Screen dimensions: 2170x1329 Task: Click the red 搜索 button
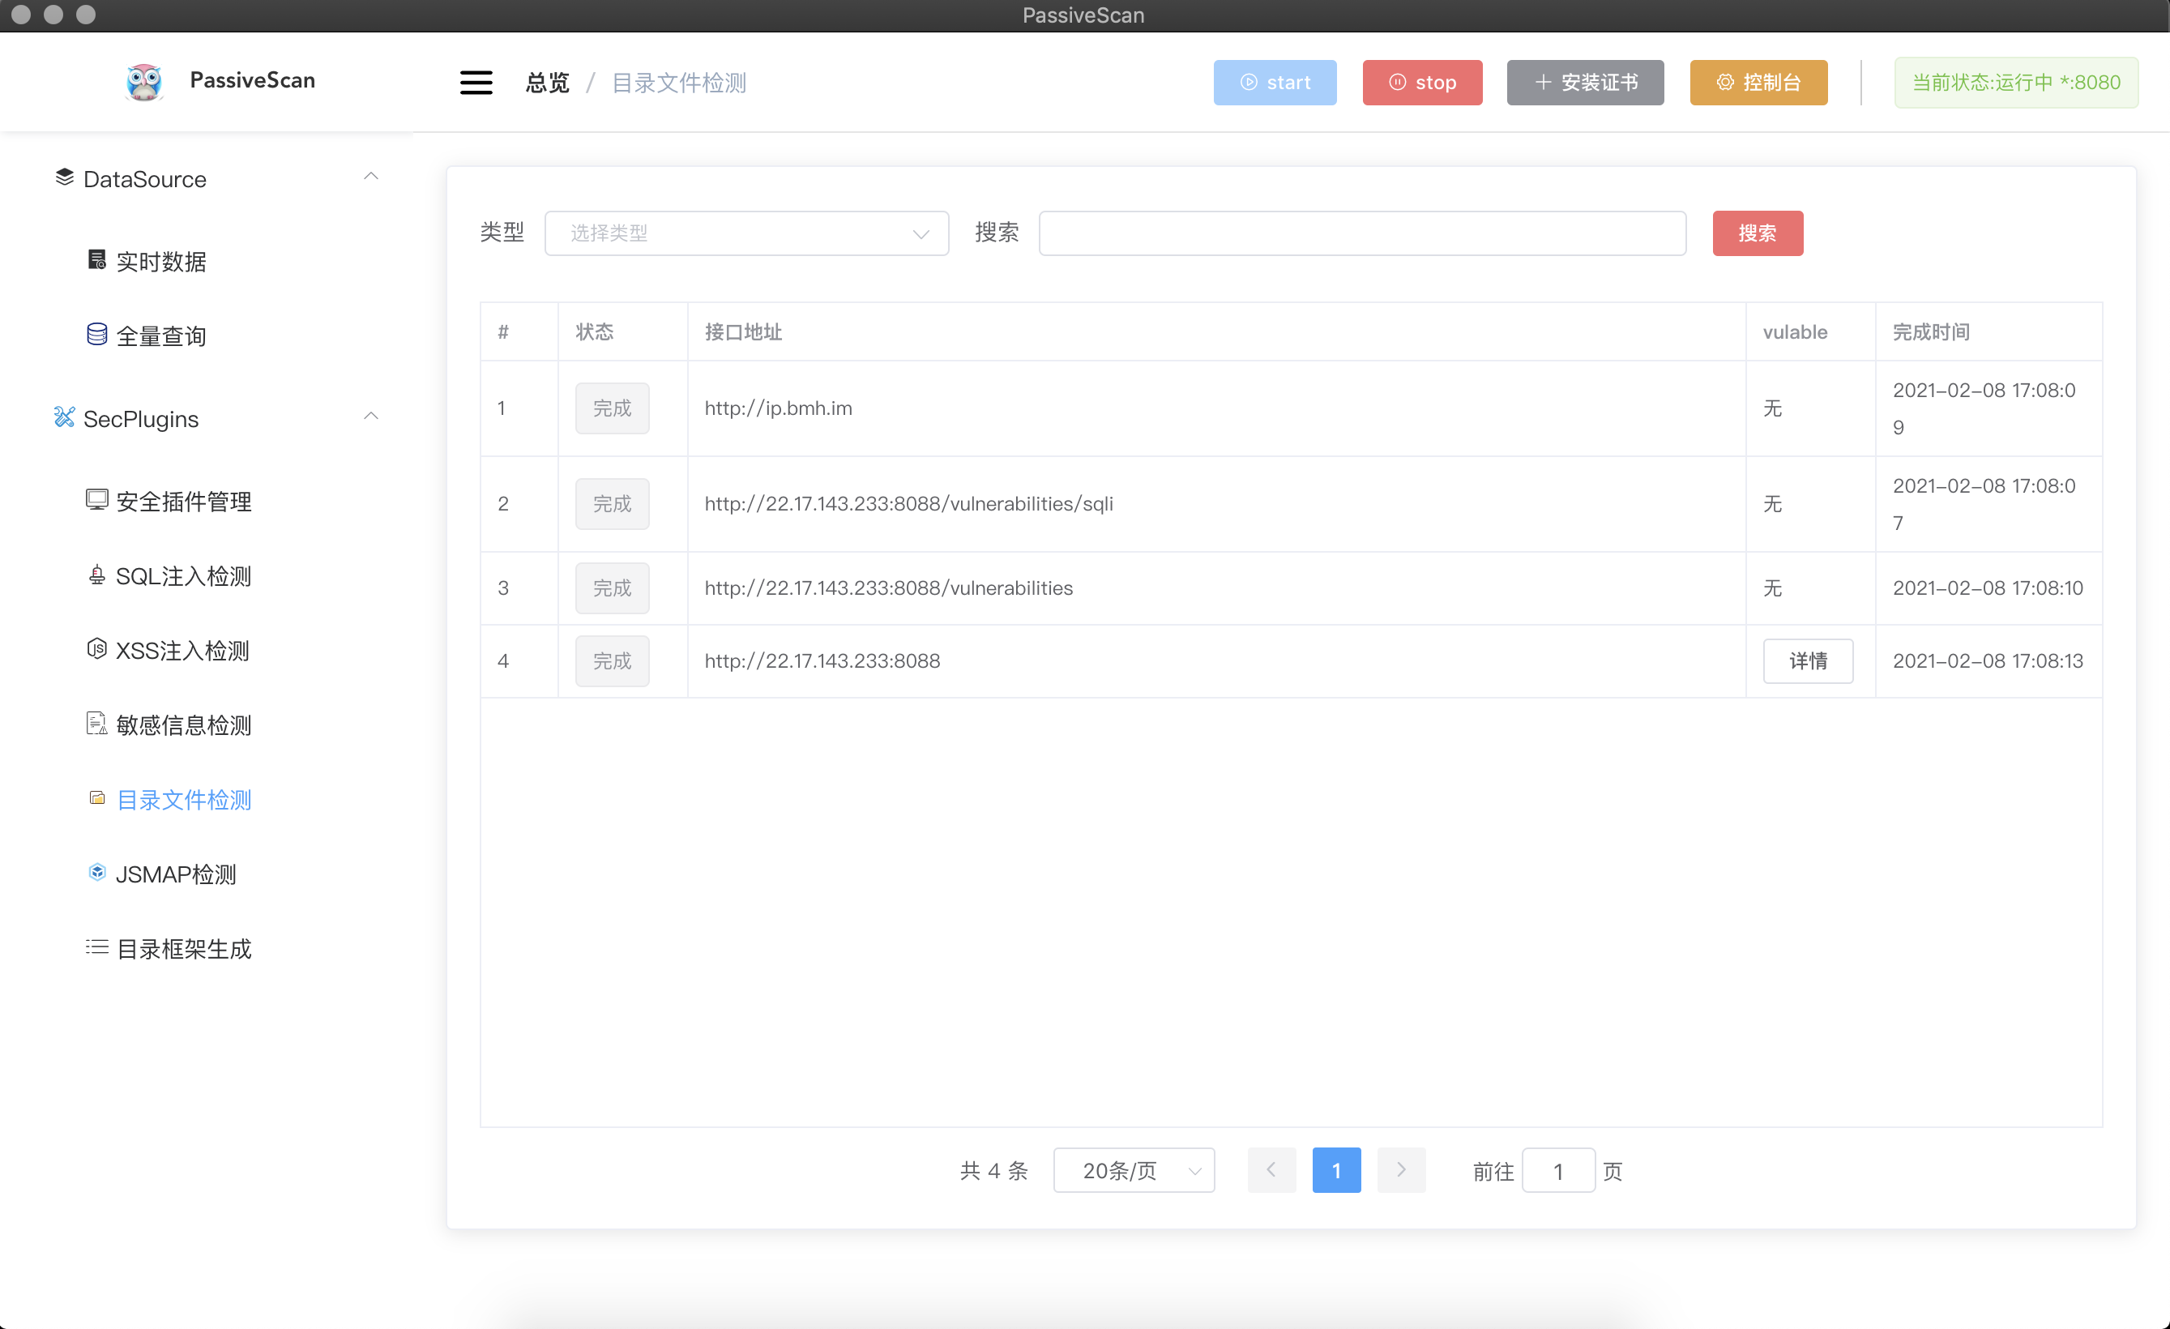pyautogui.click(x=1757, y=233)
